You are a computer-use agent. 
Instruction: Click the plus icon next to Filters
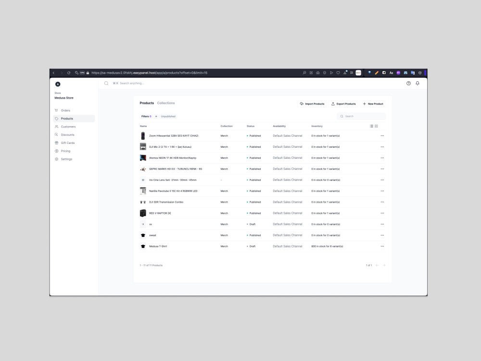point(156,116)
